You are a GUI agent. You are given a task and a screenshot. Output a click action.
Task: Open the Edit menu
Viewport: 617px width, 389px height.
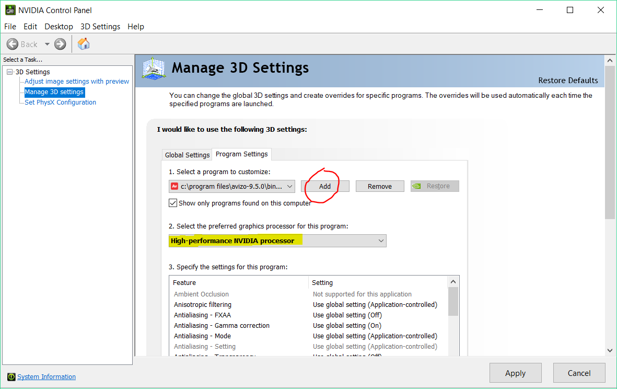pyautogui.click(x=30, y=26)
